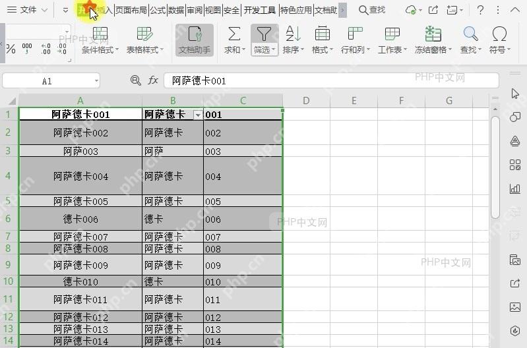
Task: Click the 排序 sort icon
Action: (293, 34)
